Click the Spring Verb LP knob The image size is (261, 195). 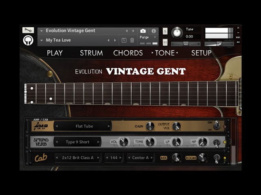[x=177, y=142]
